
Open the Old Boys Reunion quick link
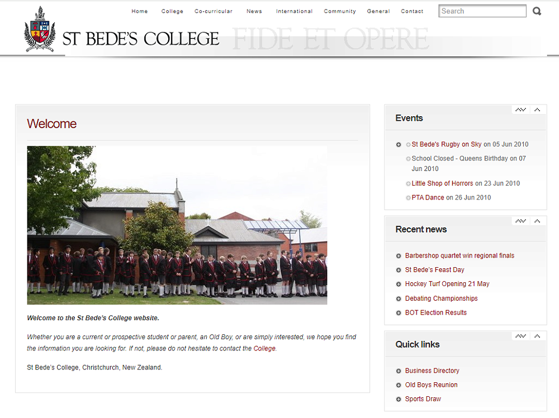(431, 385)
